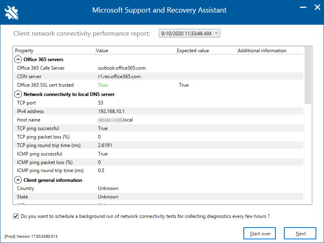
Task: Click the Start over button
Action: point(260,234)
